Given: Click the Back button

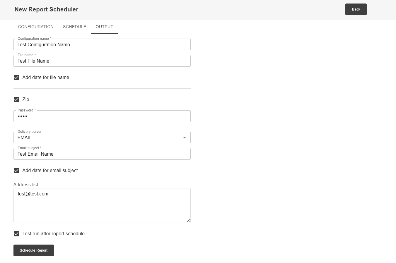Looking at the screenshot, I should pos(356,9).
